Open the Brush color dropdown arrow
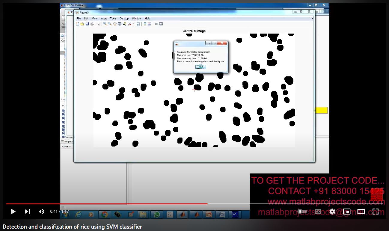 point(133,24)
